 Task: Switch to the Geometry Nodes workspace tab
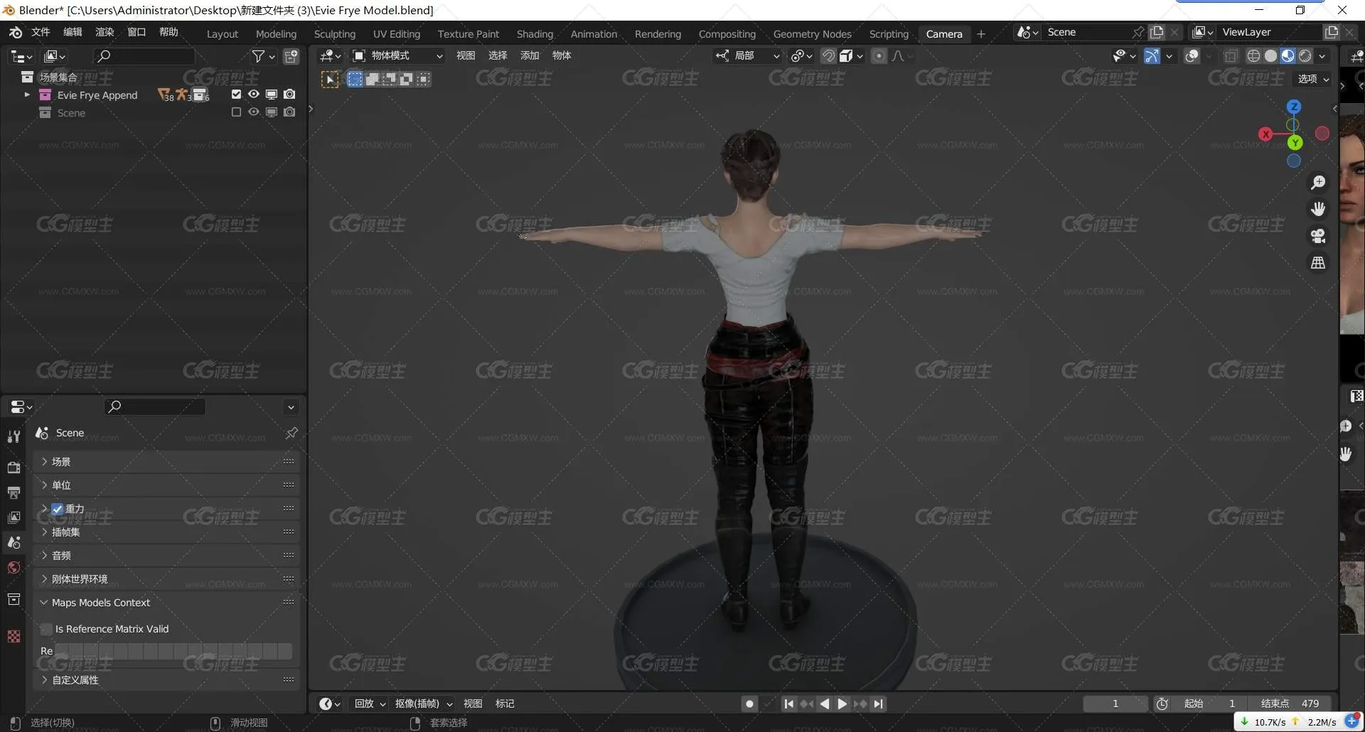coord(812,34)
